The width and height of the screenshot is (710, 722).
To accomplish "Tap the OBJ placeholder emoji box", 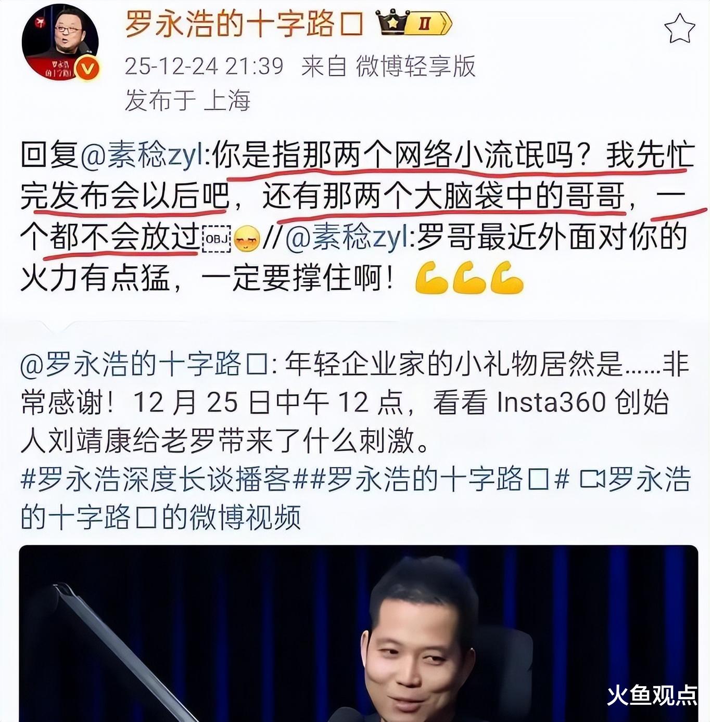I will [216, 239].
